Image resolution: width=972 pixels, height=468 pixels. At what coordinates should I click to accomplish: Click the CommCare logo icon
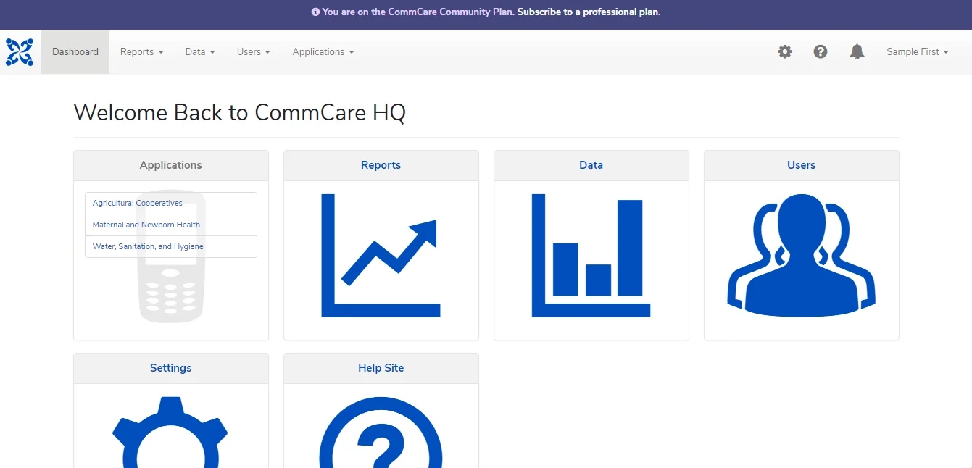coord(20,52)
